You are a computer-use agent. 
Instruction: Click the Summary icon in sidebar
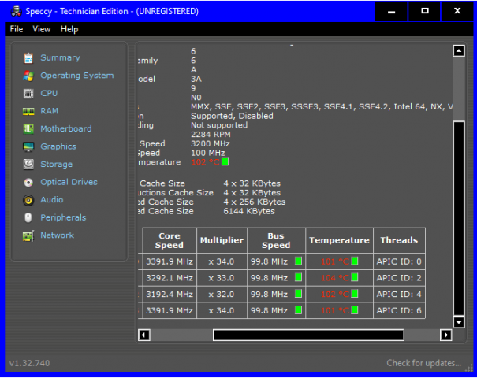[28, 57]
